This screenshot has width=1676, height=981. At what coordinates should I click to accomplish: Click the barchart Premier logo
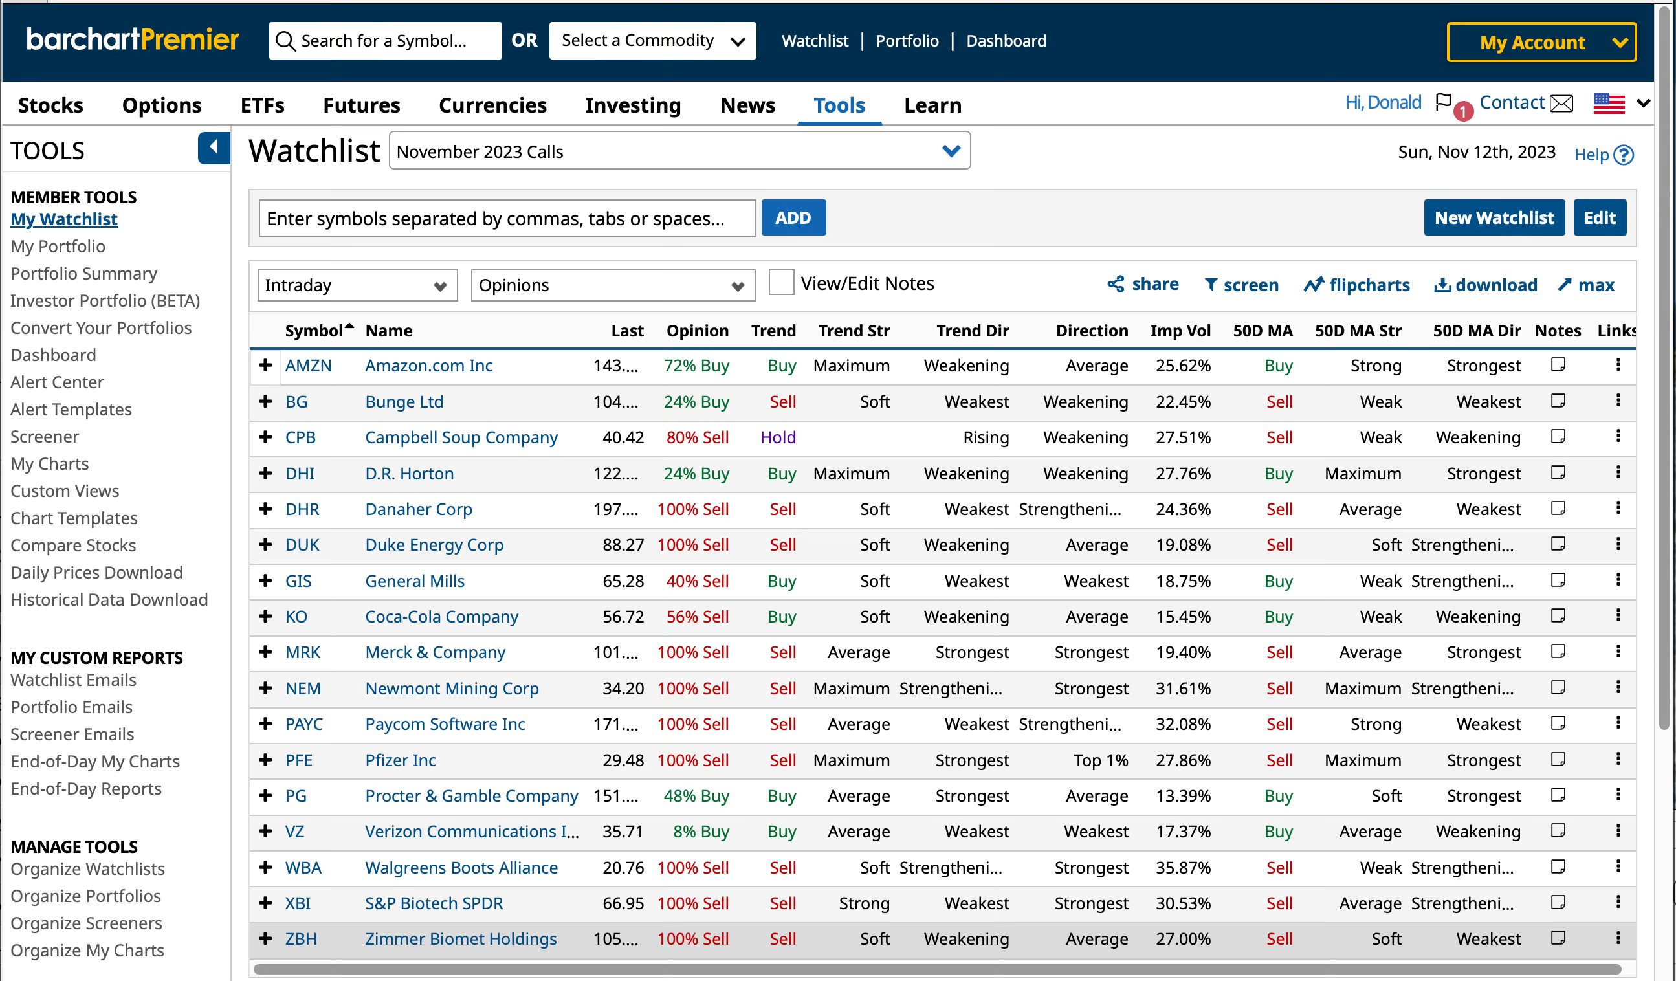tap(133, 39)
